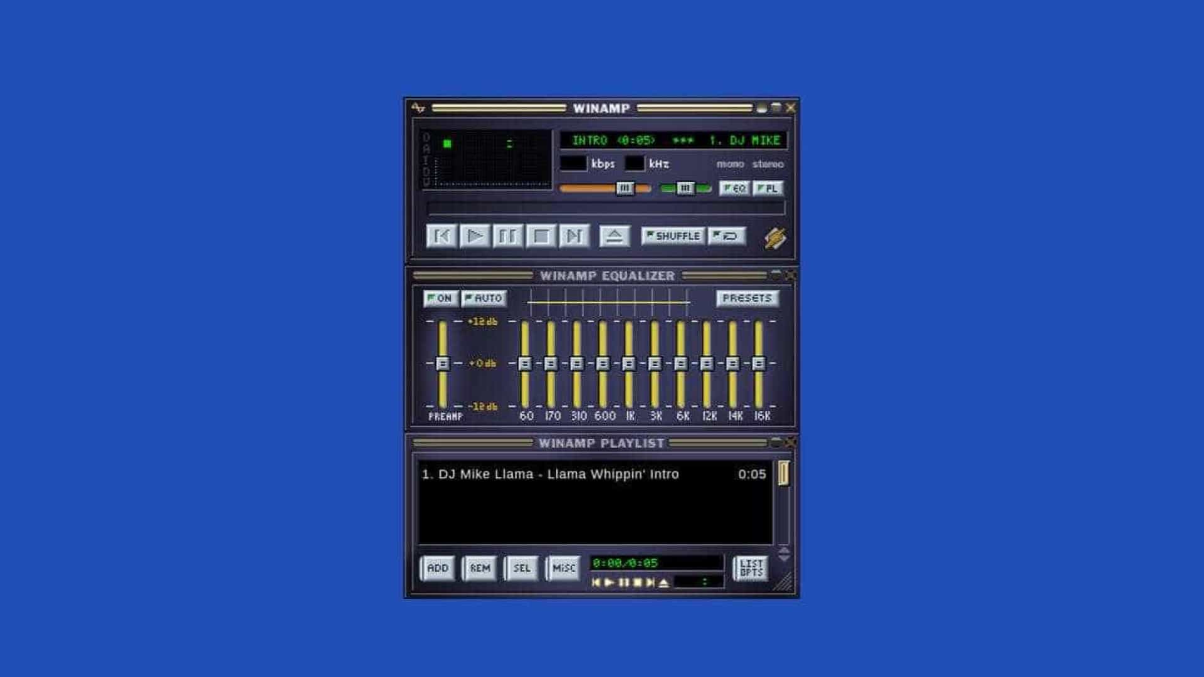This screenshot has width=1204, height=677.
Task: Adjust the 310 Hz equalizer band
Action: click(577, 364)
